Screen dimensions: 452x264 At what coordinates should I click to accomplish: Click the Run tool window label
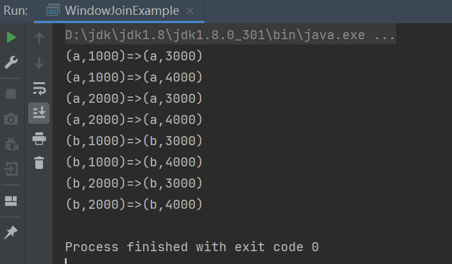pos(15,11)
